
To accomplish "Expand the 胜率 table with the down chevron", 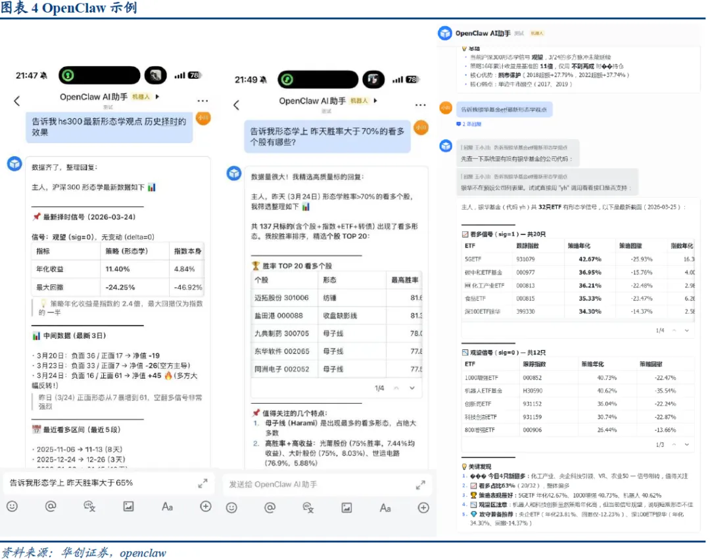I will tap(412, 388).
